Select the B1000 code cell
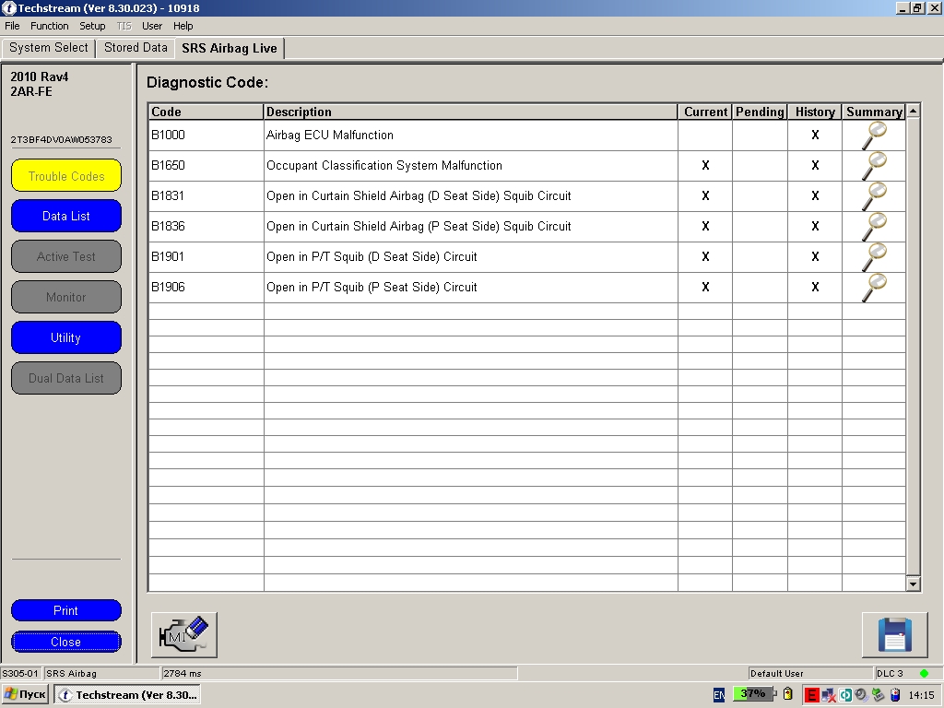The image size is (944, 708). click(206, 136)
